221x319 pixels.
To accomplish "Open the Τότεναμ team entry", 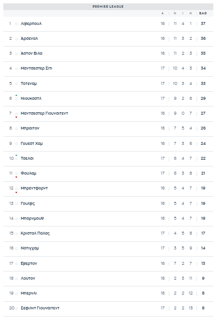I will 29,83.
